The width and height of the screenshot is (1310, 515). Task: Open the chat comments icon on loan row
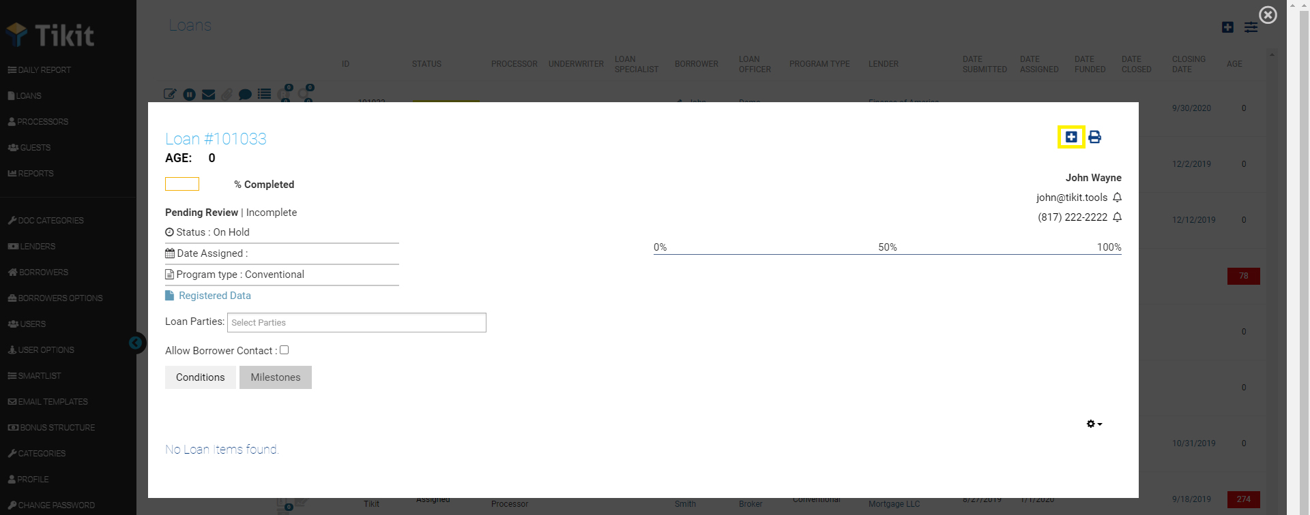point(246,94)
